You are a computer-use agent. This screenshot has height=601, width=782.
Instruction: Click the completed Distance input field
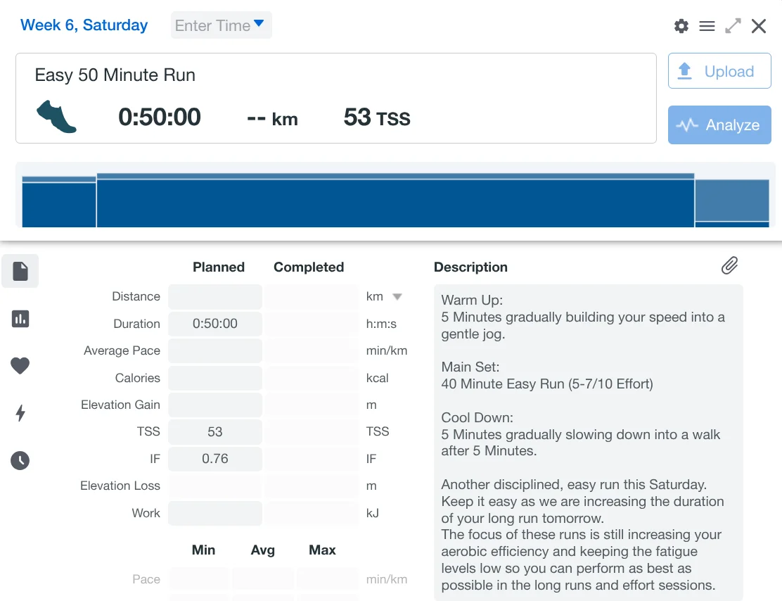312,296
